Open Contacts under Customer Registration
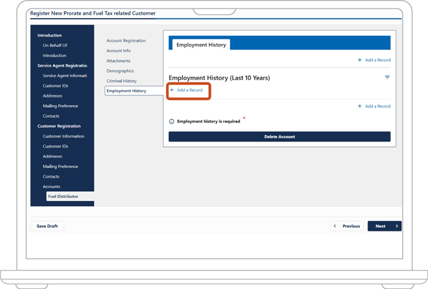 51,176
